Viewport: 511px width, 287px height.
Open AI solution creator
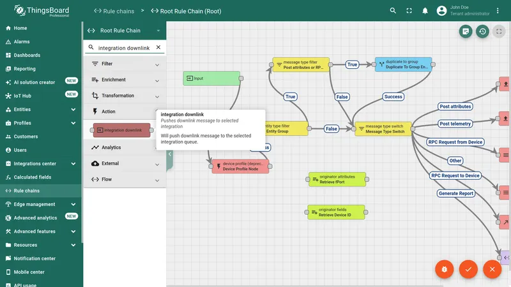tap(41, 82)
